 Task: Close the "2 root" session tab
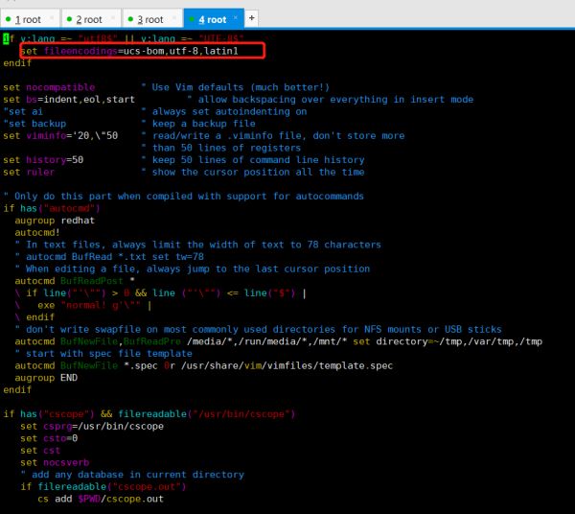pyautogui.click(x=114, y=18)
